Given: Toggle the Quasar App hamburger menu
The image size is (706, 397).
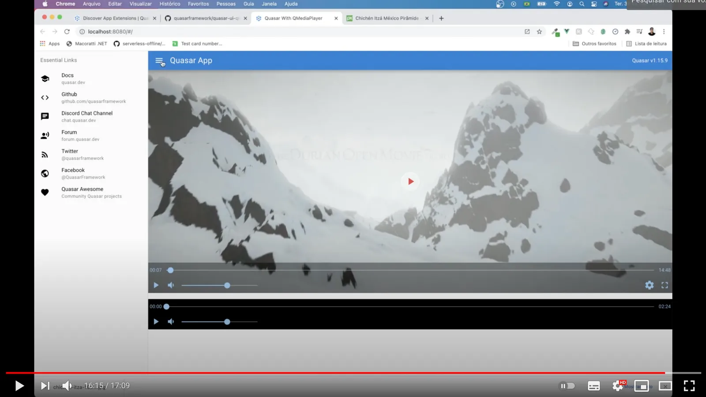Looking at the screenshot, I should (x=159, y=61).
